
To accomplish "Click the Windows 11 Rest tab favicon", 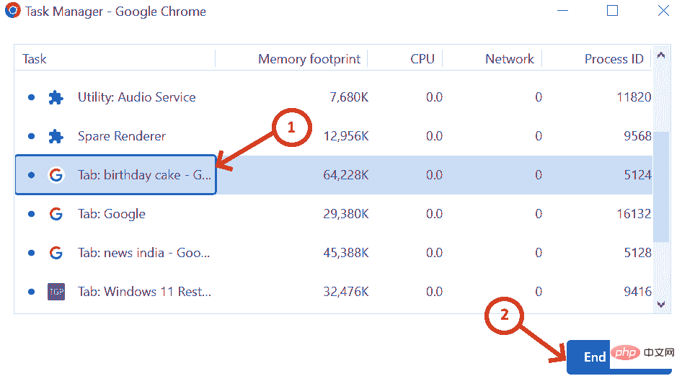I will pos(56,292).
